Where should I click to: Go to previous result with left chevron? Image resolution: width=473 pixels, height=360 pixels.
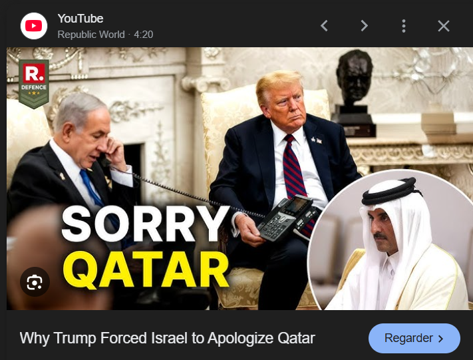click(324, 26)
